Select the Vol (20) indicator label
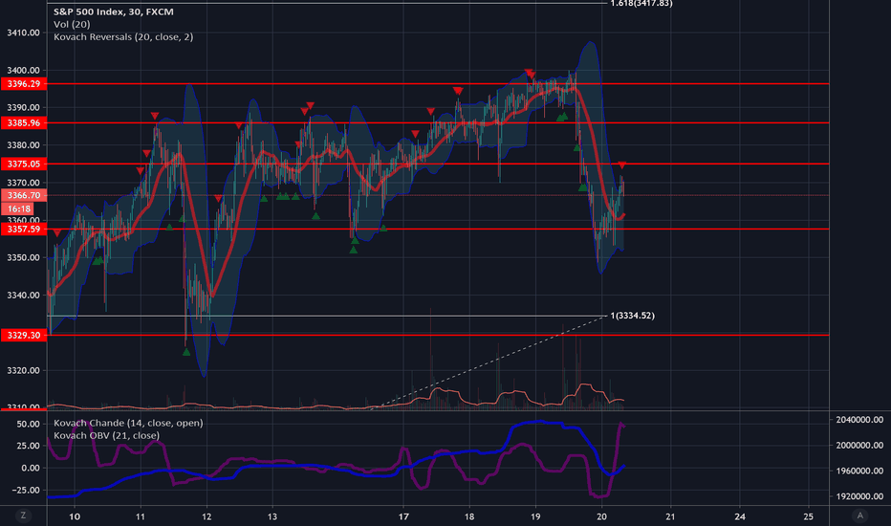Screen dimensions: 891x526 [72, 25]
